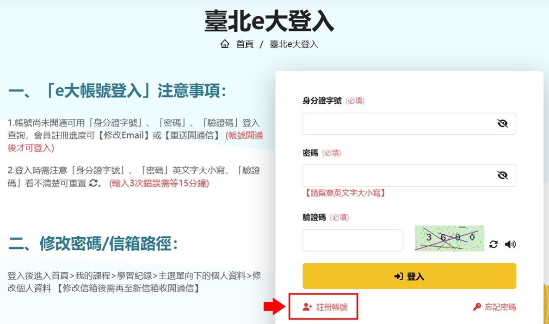Viewport: 549px width, 324px height.
Task: Play the audio captcha via the speaker icon
Action: pos(510,244)
